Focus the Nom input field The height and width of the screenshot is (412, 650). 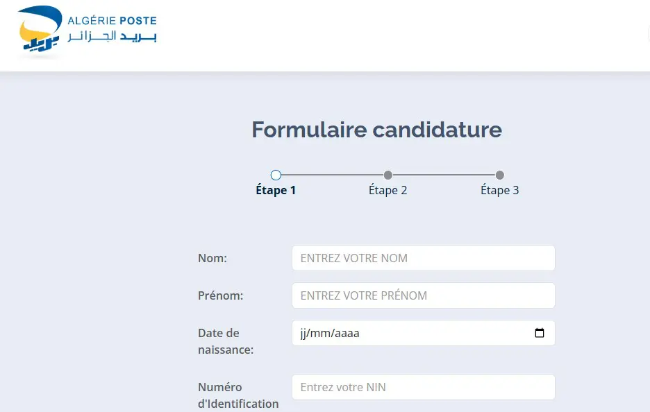pyautogui.click(x=423, y=258)
